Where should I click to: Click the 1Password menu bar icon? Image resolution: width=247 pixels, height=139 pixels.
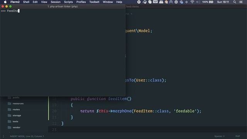click(176, 2)
